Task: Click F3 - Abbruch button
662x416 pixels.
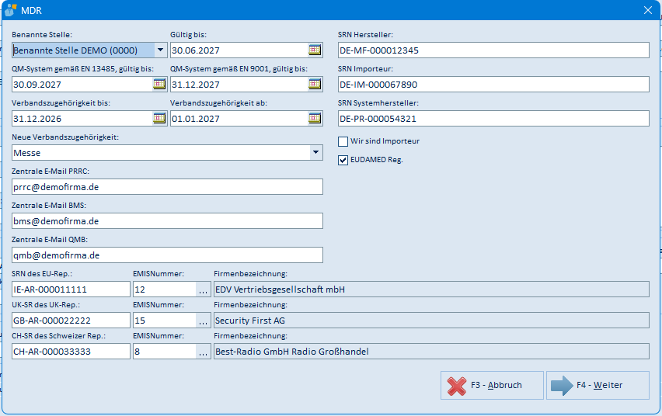Action: point(492,385)
